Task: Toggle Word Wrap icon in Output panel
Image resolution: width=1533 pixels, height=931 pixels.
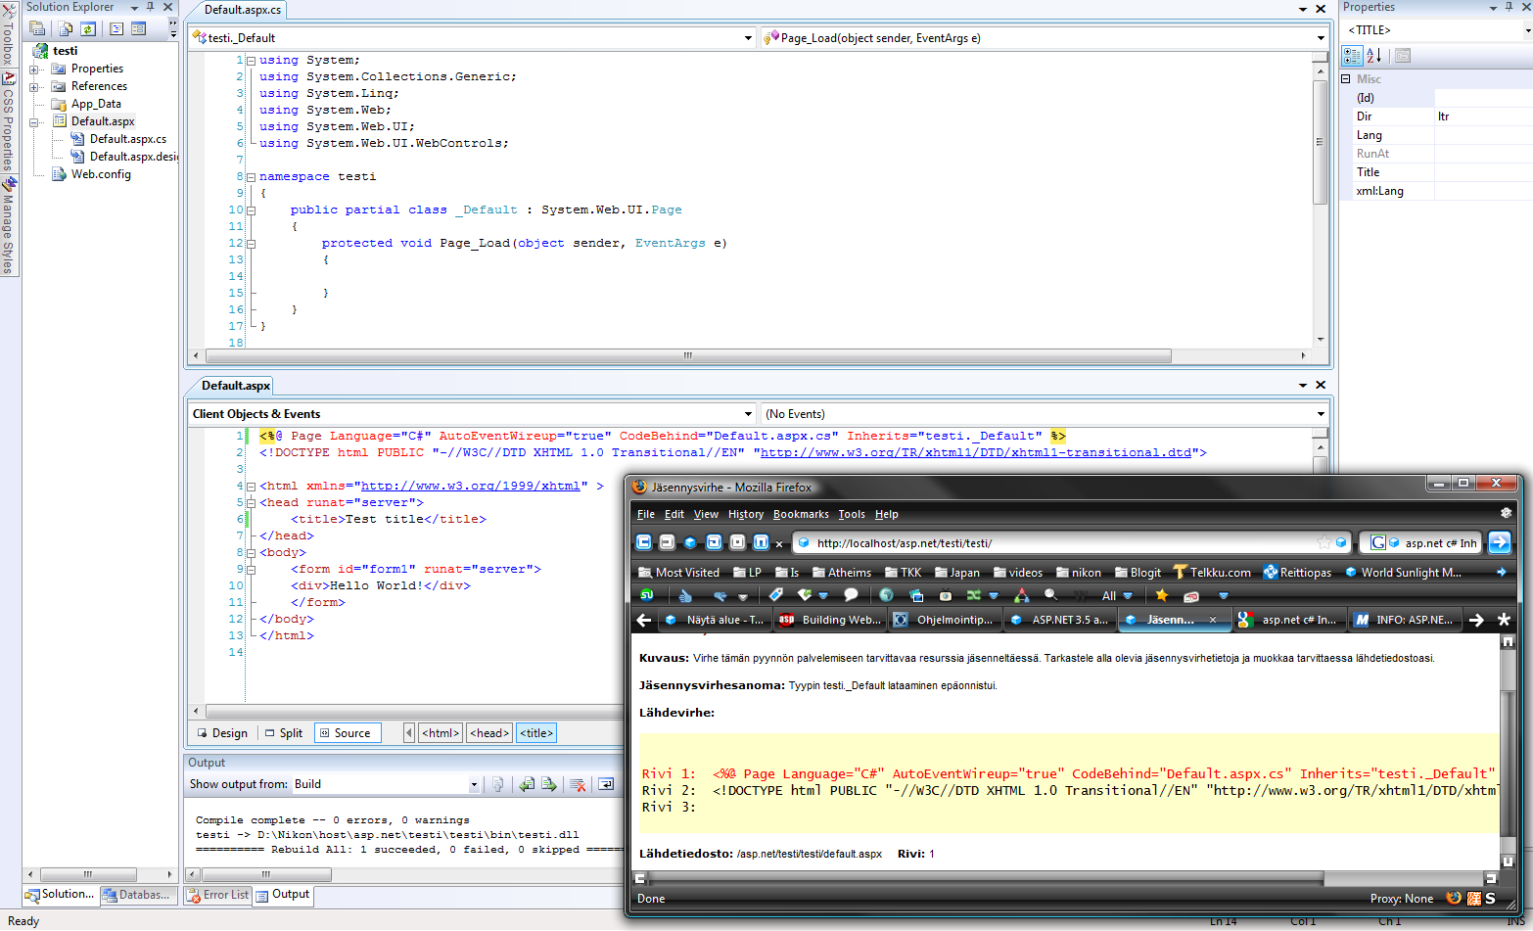Action: [606, 784]
